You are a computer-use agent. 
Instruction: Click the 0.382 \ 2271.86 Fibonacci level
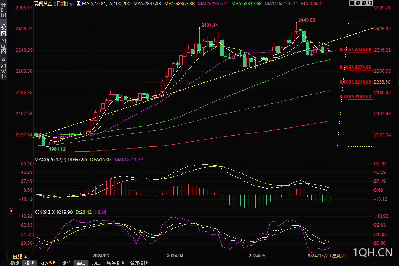coord(355,67)
